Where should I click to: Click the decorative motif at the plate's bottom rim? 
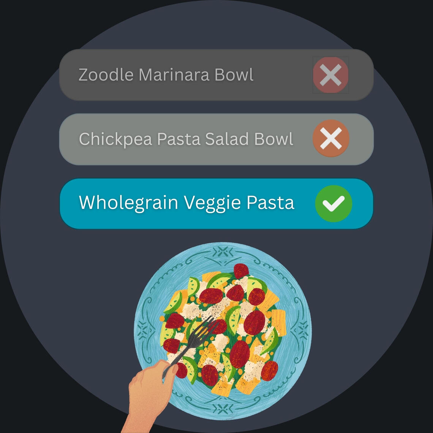(x=223, y=408)
